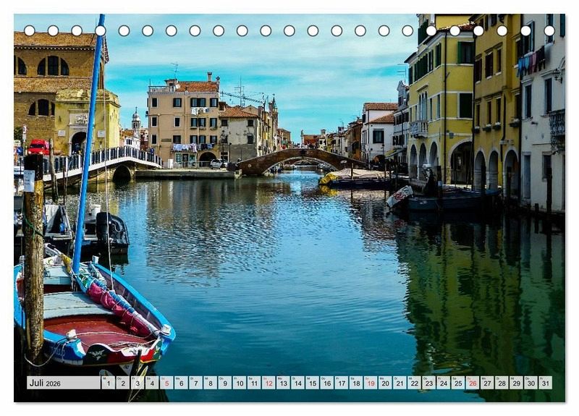Click the last day 31 cell

coord(545,383)
